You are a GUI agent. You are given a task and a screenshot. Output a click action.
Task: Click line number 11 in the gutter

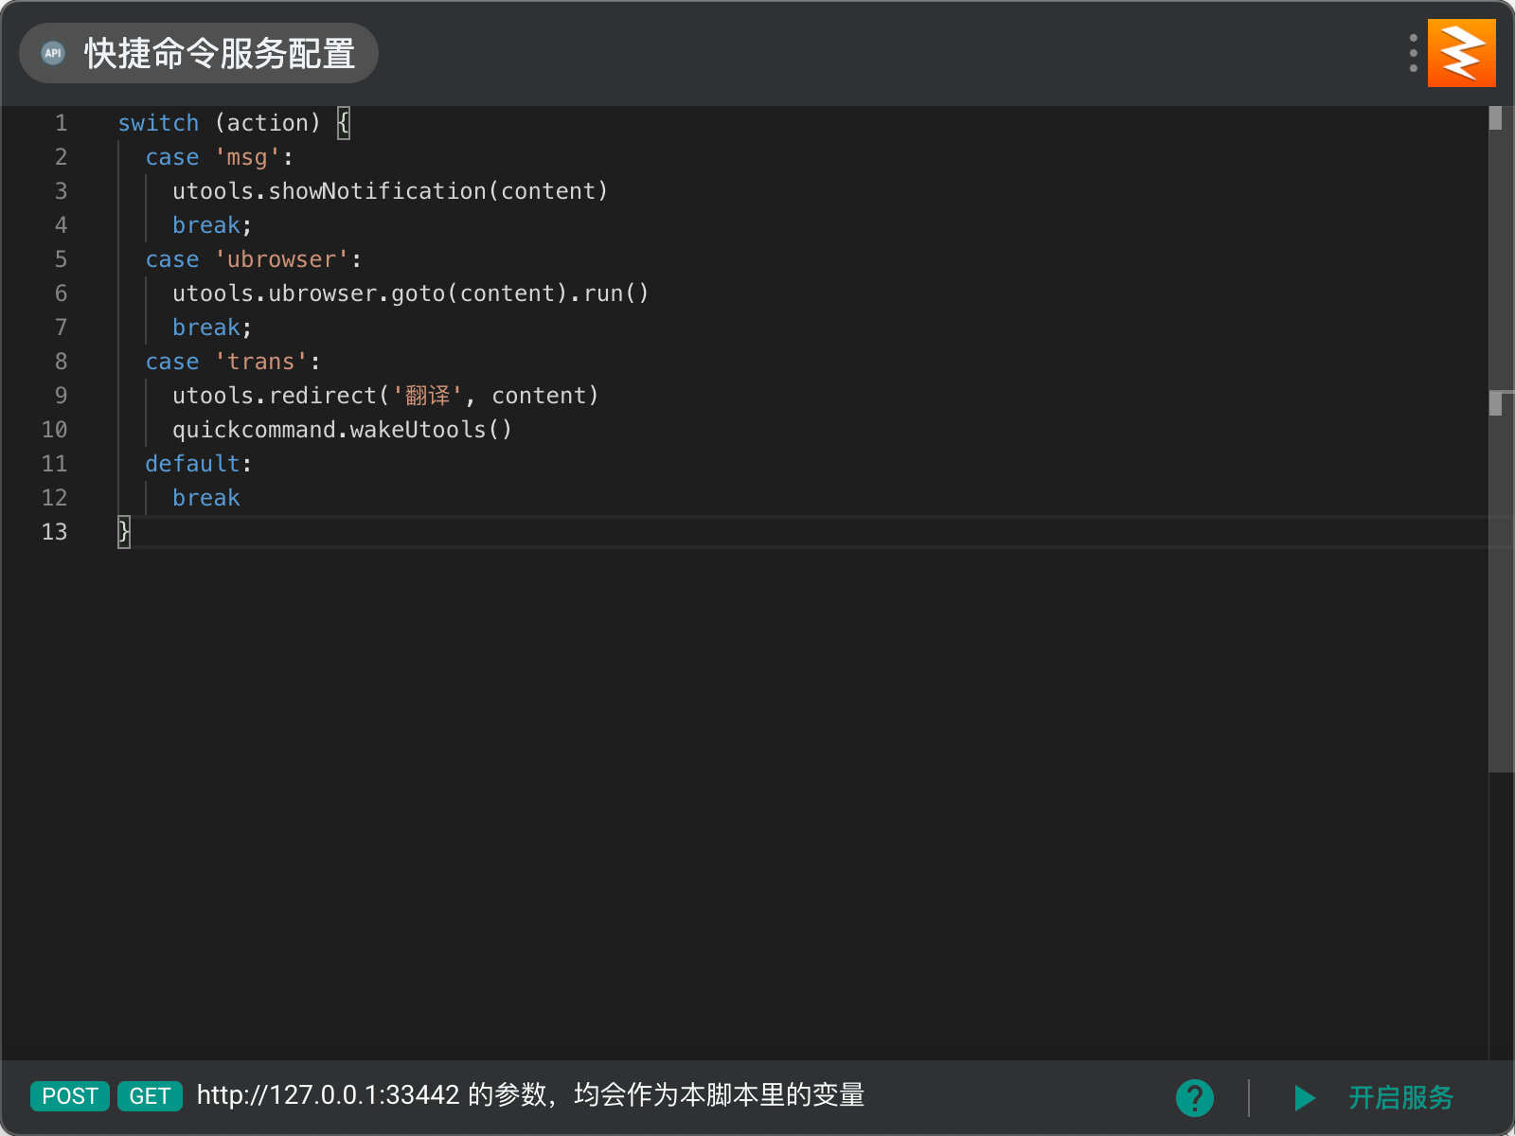[54, 464]
